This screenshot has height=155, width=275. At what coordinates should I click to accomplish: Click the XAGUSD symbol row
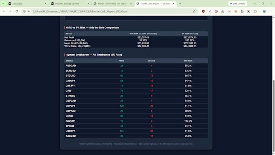point(136,136)
